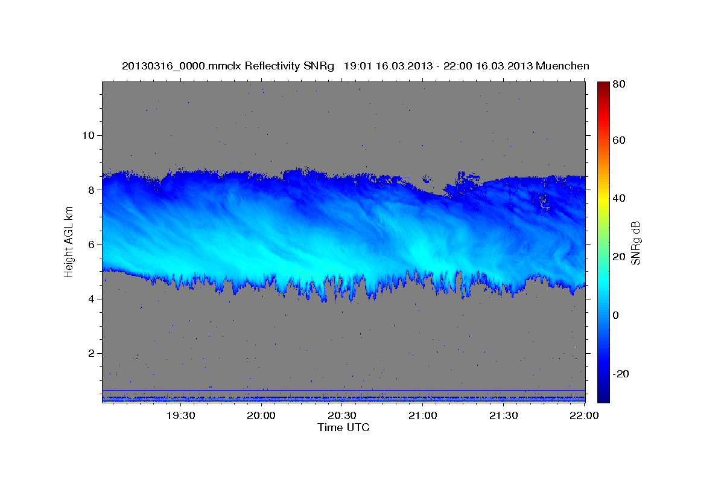Select the 20:00 time tick label
Screen dimensions: 724x483
(x=261, y=416)
